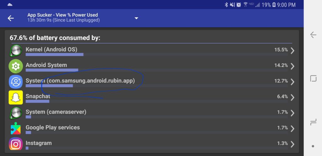Tap the Samsung rubin app icon

click(x=16, y=82)
